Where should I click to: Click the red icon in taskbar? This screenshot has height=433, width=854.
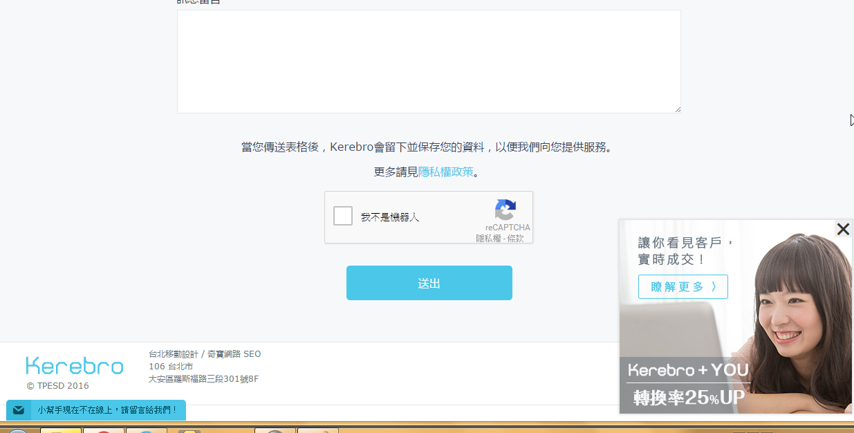pos(104,430)
